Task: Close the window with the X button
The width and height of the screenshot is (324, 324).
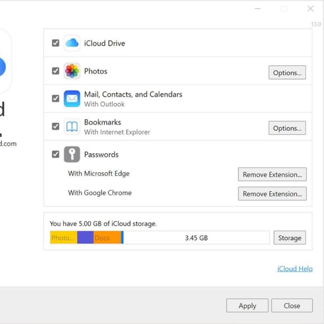Action: (311, 8)
